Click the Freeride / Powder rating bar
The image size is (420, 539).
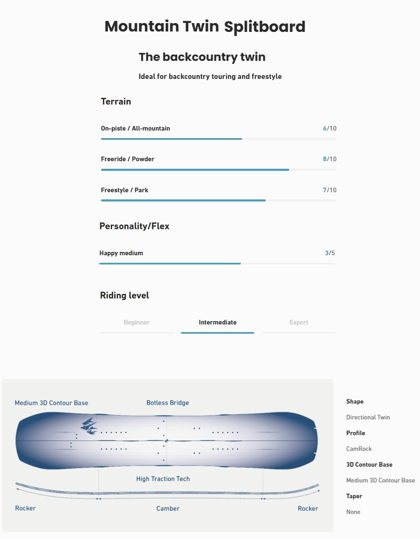[194, 170]
